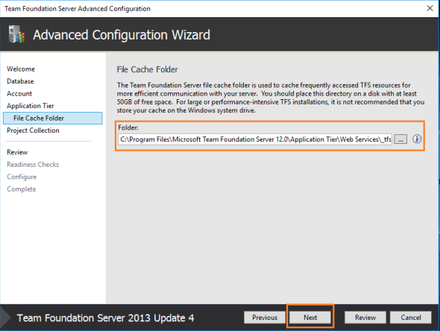The width and height of the screenshot is (440, 331).
Task: Jump to Review step in sidebar
Action: [17, 152]
